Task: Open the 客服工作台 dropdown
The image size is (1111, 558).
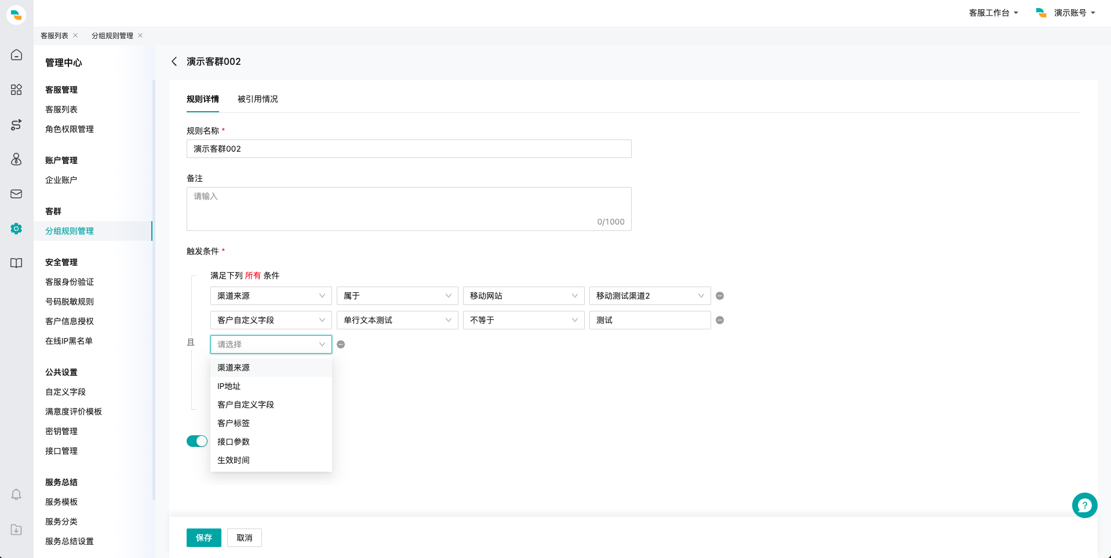Action: pyautogui.click(x=993, y=13)
